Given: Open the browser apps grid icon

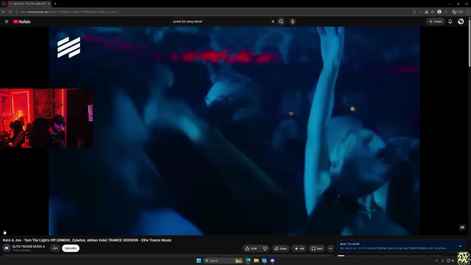Looking at the screenshot, I should [414, 12].
